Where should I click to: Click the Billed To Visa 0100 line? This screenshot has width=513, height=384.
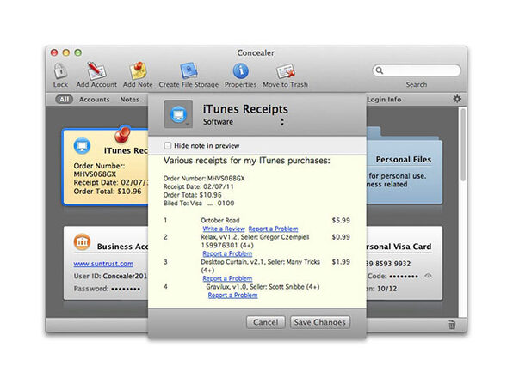tap(199, 203)
